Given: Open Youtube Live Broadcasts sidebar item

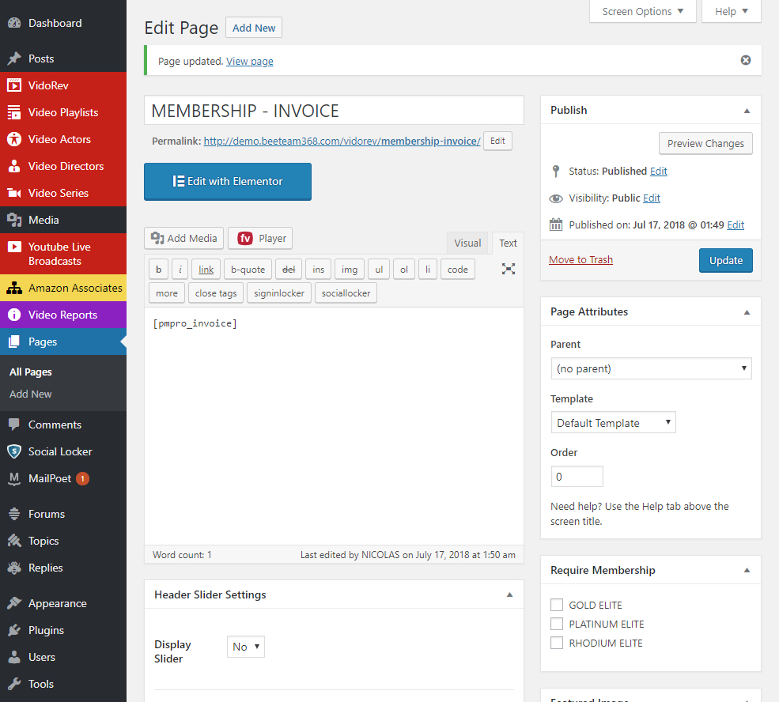Looking at the screenshot, I should click(x=59, y=254).
